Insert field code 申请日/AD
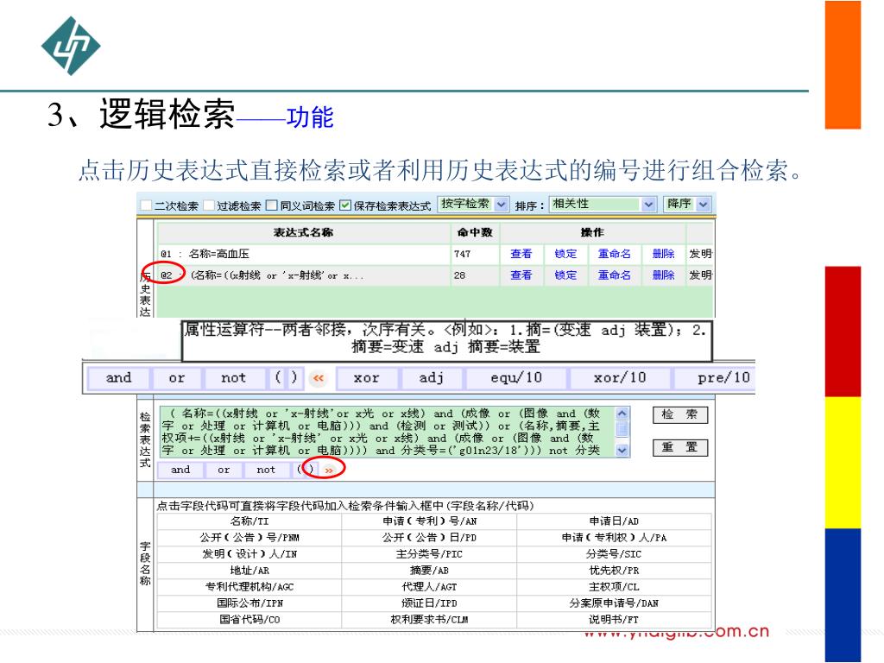This screenshot has width=884, height=663. tap(614, 521)
